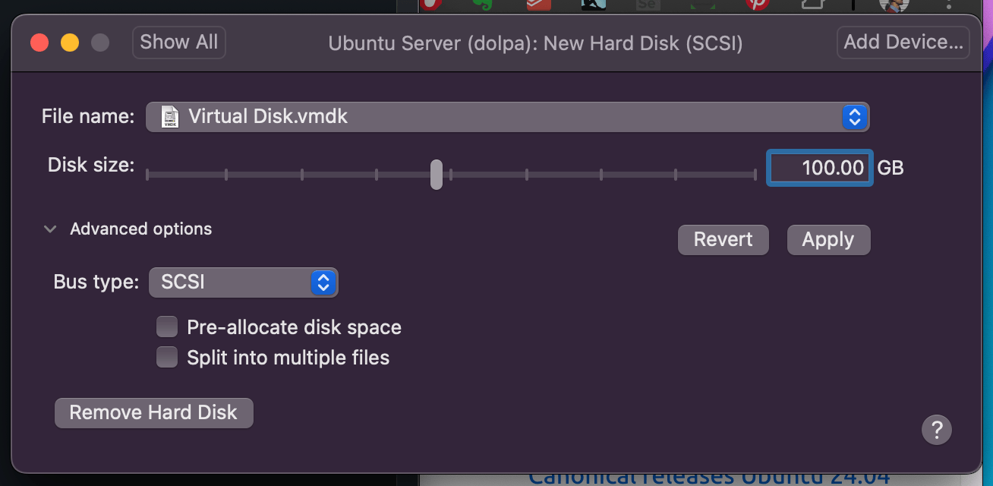Screen dimensions: 993x486
Task: Open the Bus type SCSI dropdown
Action: click(323, 282)
